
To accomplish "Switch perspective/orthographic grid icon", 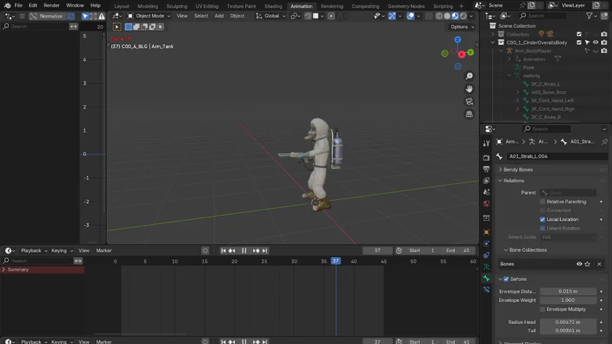I will (469, 114).
